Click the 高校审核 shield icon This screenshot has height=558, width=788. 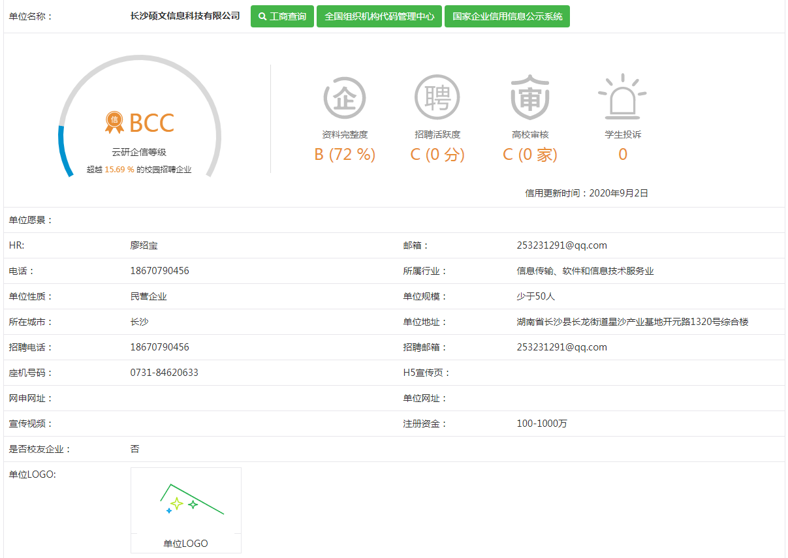point(529,98)
